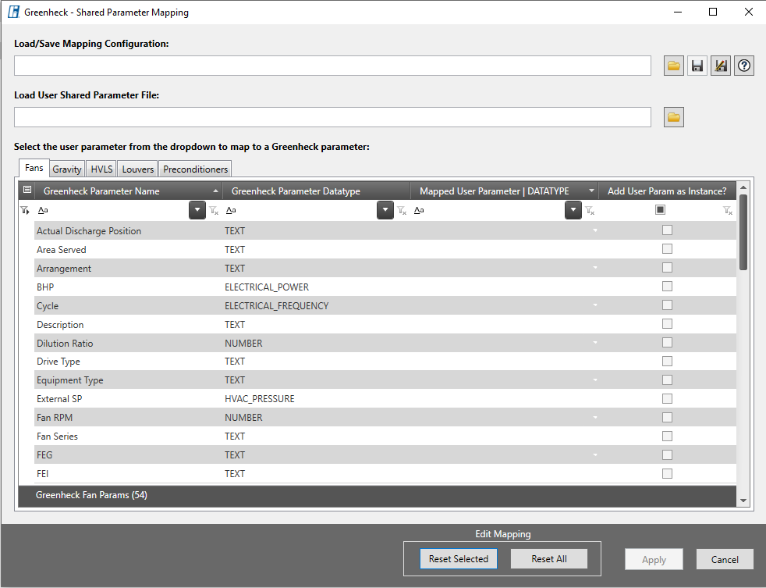The height and width of the screenshot is (588, 766).
Task: Switch to the Fans tab
Action: tap(34, 168)
